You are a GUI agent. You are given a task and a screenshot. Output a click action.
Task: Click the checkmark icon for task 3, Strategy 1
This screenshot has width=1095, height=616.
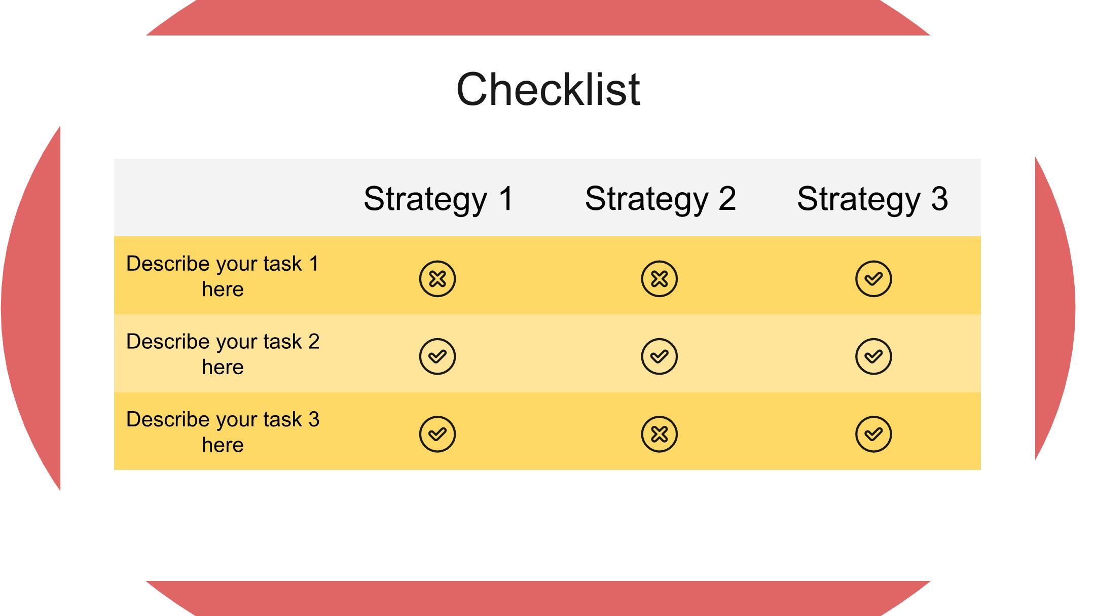[437, 434]
